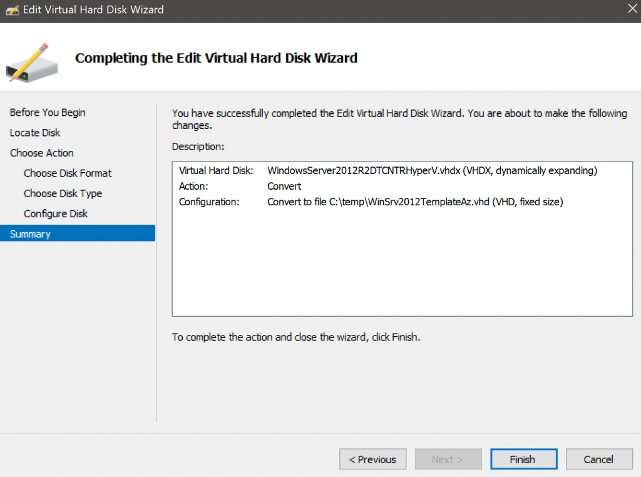Click the Description: label
The width and height of the screenshot is (641, 477).
point(198,146)
